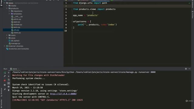Click the migrations folder icon

pyautogui.click(x=12, y=11)
